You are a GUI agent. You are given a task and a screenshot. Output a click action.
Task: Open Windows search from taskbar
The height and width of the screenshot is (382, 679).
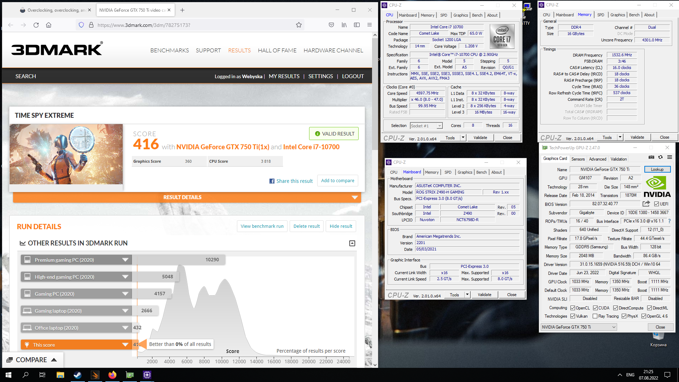(x=25, y=375)
